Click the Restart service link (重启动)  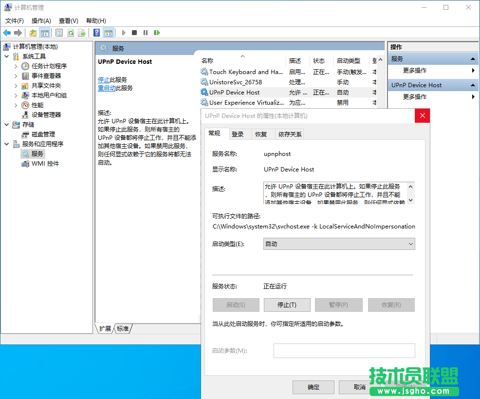pyautogui.click(x=106, y=88)
